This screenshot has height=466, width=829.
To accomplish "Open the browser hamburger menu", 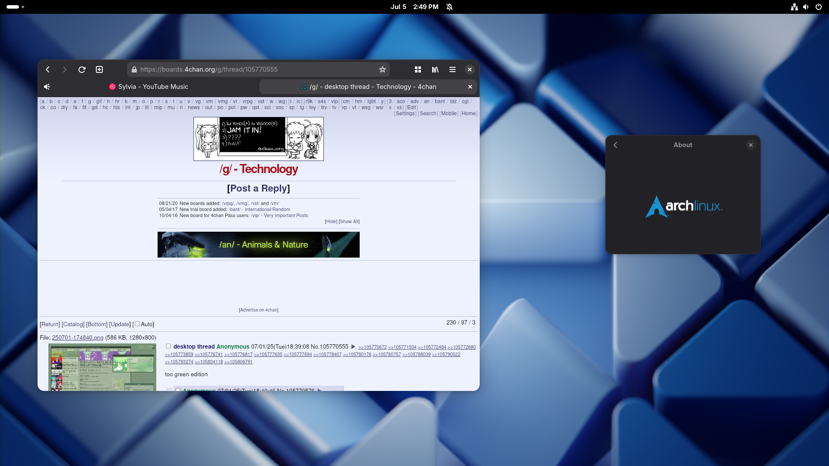I will (x=452, y=69).
